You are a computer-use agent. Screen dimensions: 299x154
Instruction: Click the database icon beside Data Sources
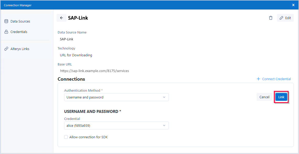[6, 21]
